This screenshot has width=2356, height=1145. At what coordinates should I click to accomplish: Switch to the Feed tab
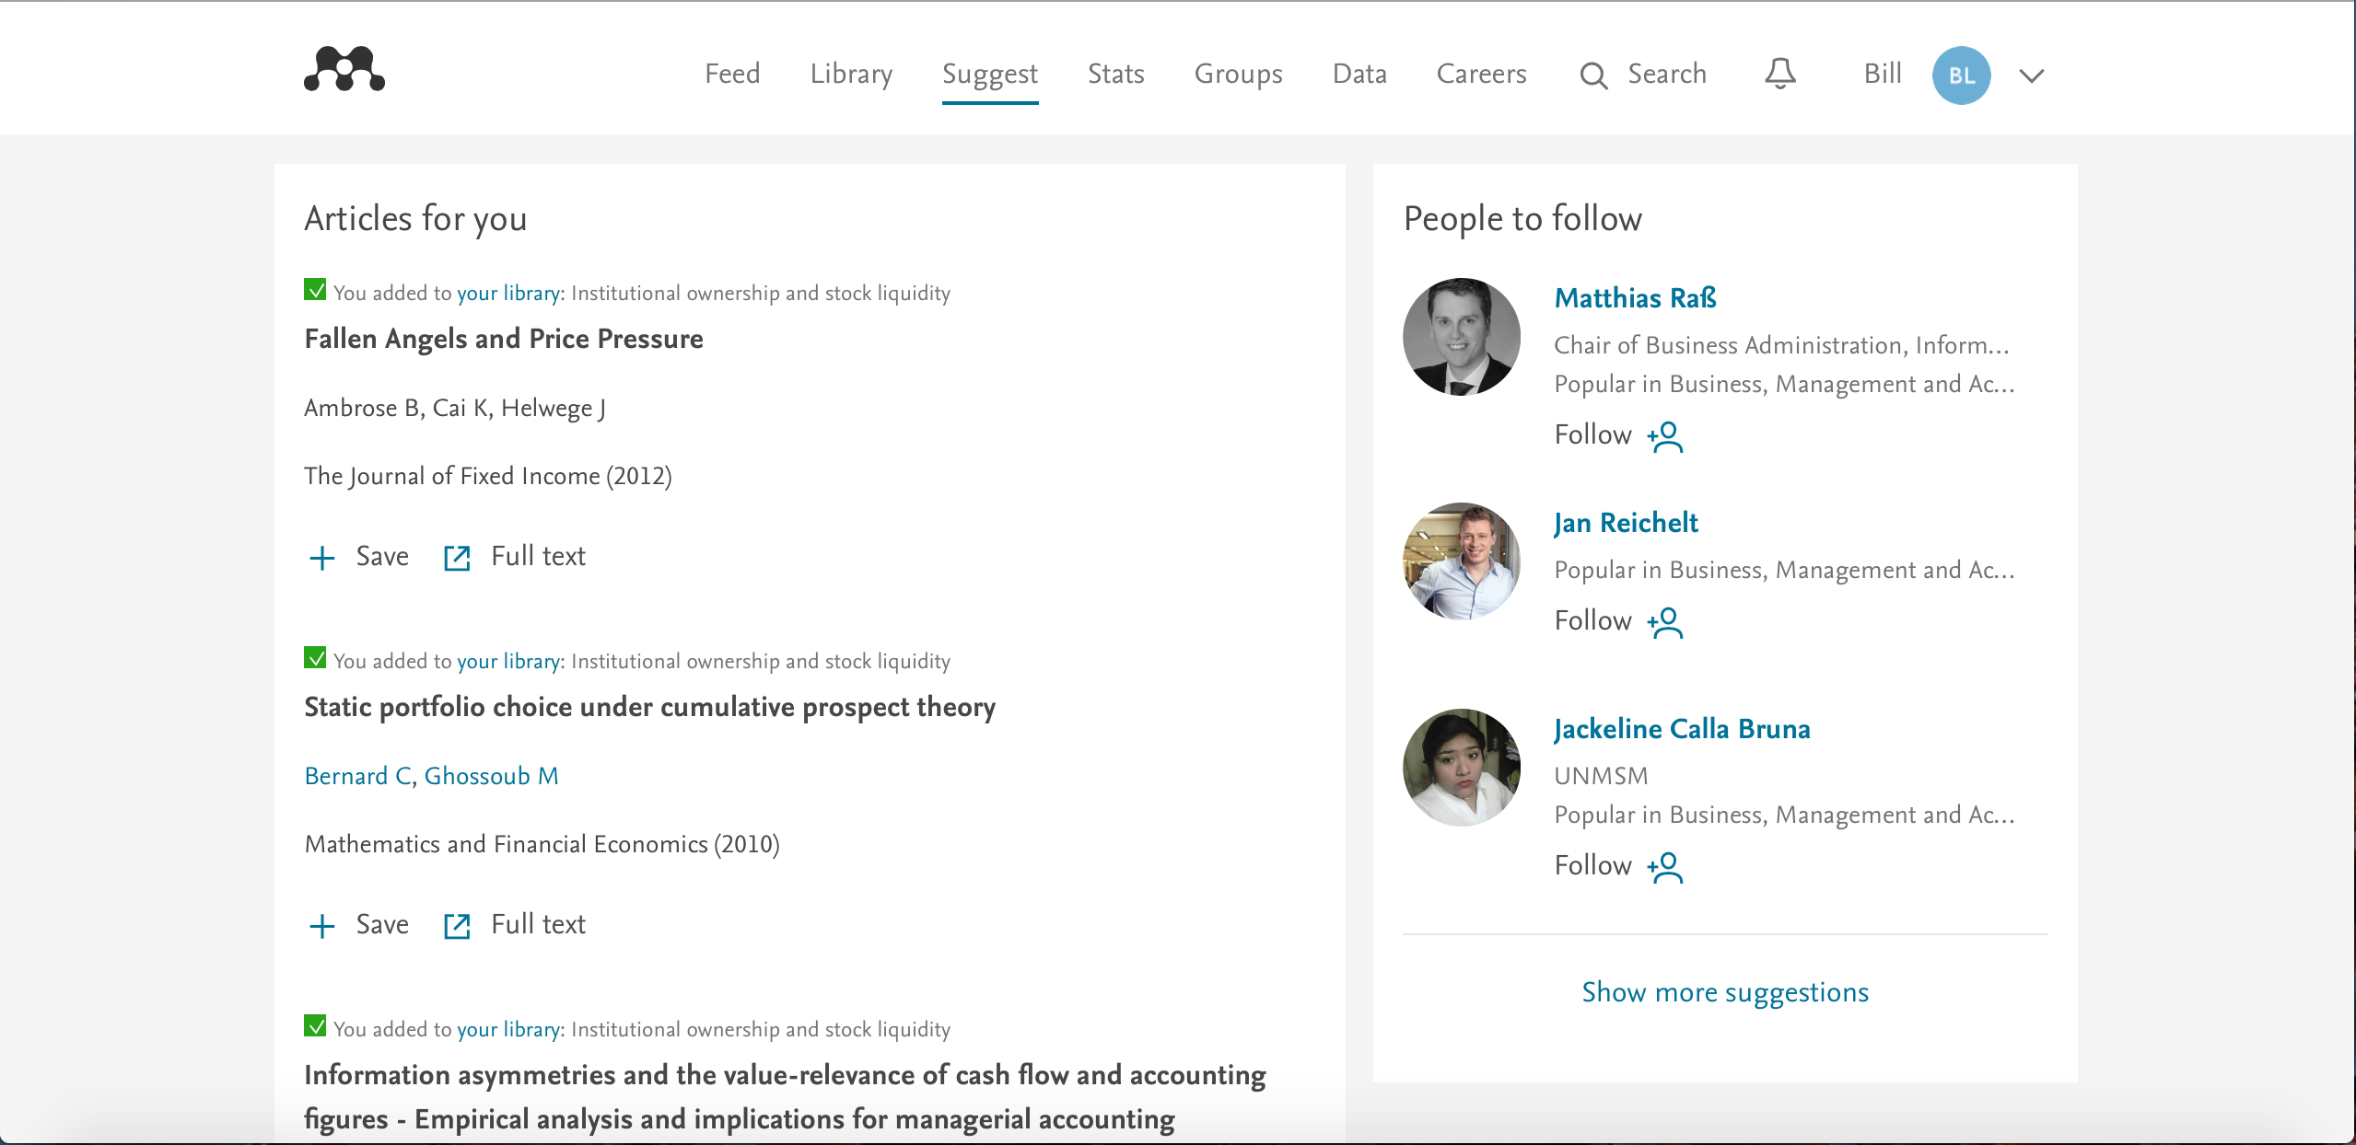(730, 74)
